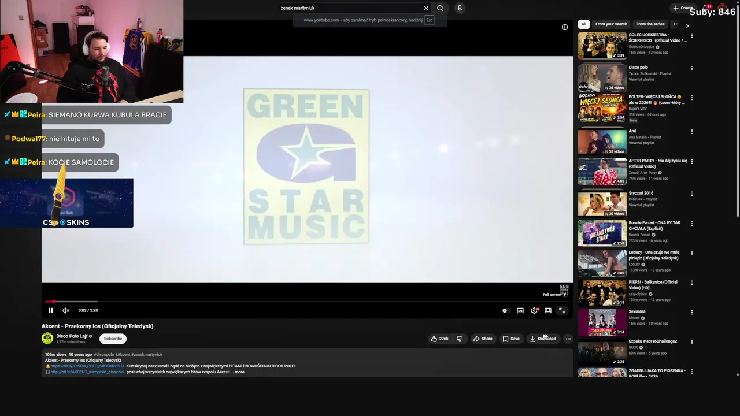Image resolution: width=740 pixels, height=416 pixels.
Task: Start voice search with microphone
Action: pos(460,8)
